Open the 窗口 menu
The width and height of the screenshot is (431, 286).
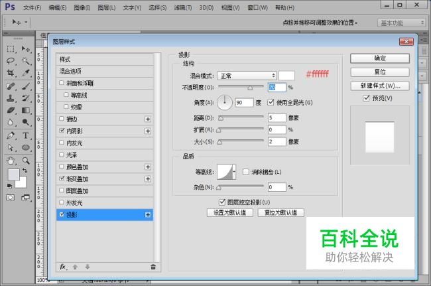click(257, 8)
